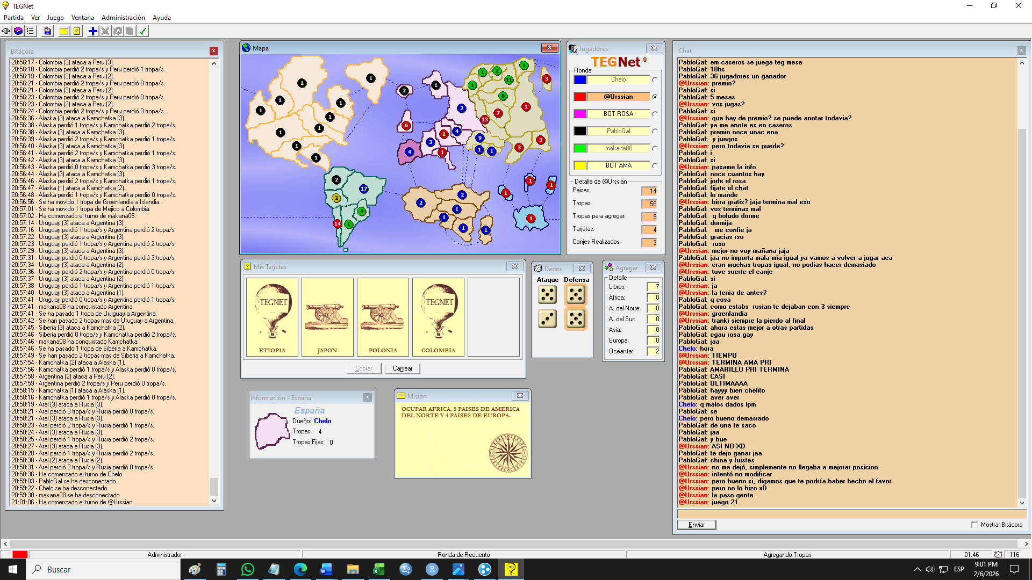Click the blue plus add-troops toolbar icon
This screenshot has width=1032, height=580.
point(93,31)
